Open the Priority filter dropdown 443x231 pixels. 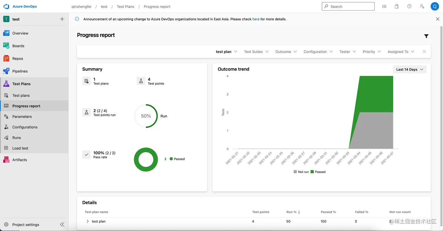[372, 52]
